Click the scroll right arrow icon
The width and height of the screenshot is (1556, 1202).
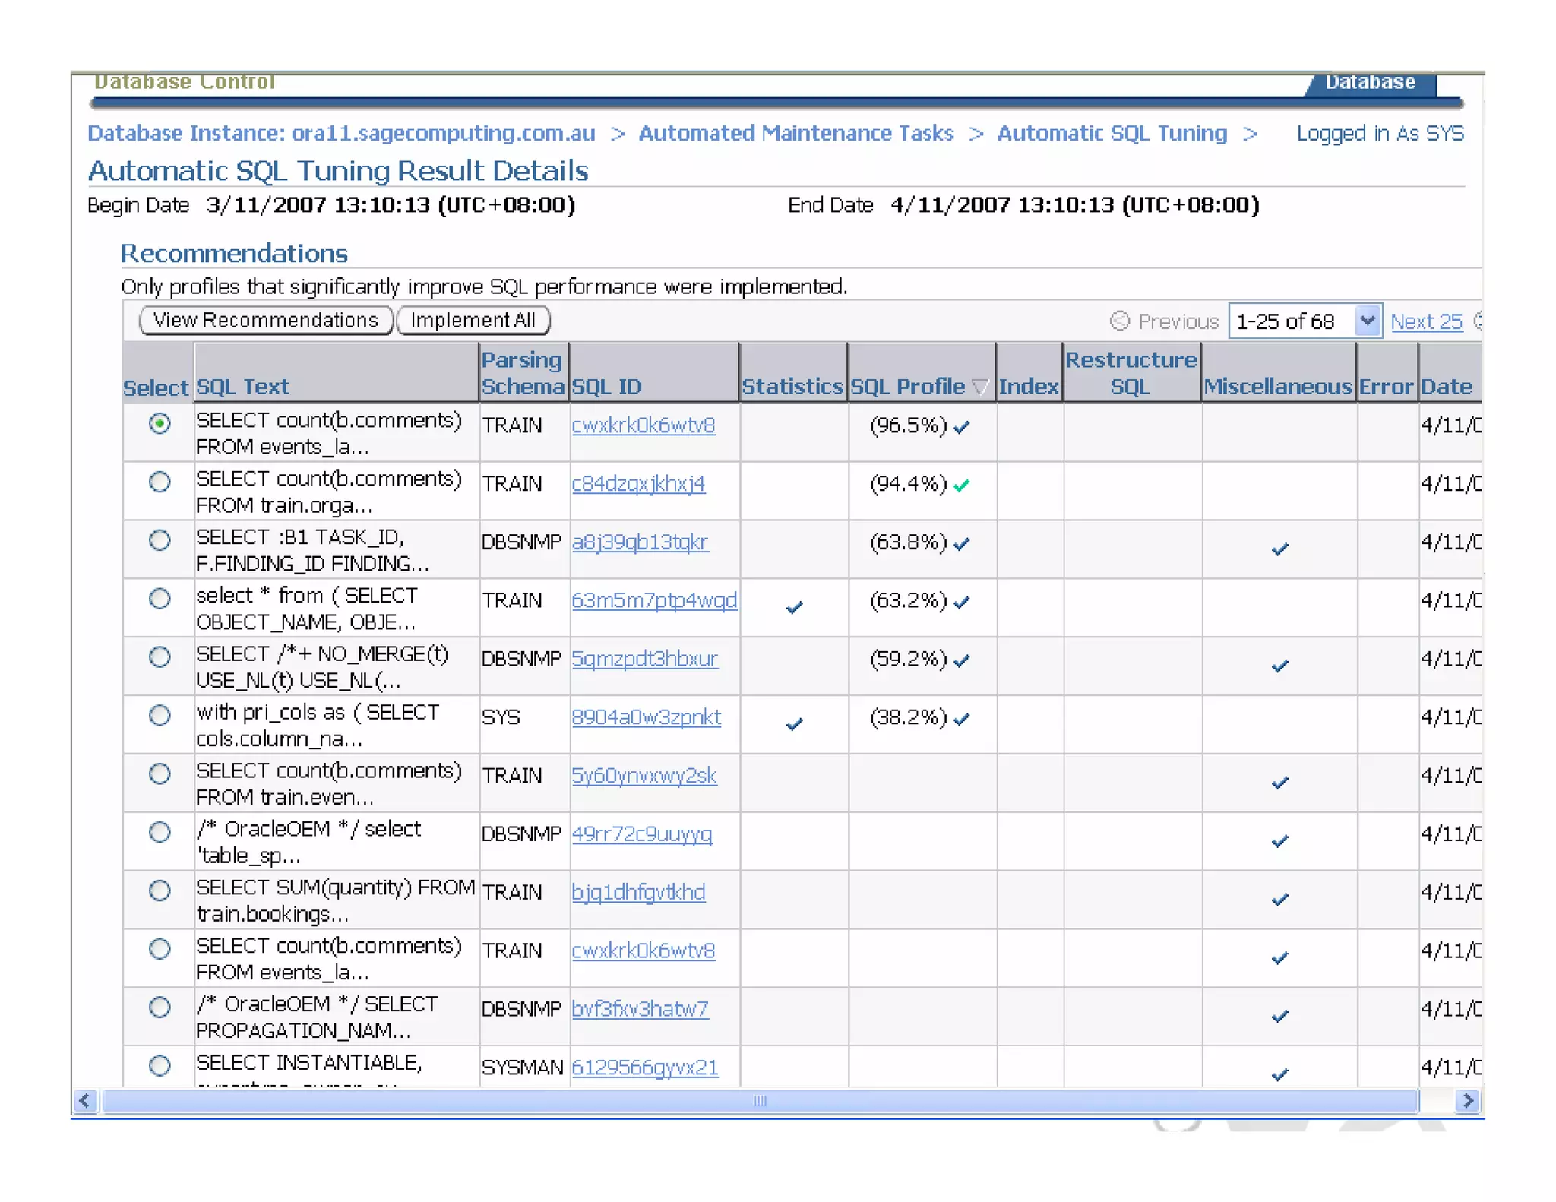click(1468, 1100)
